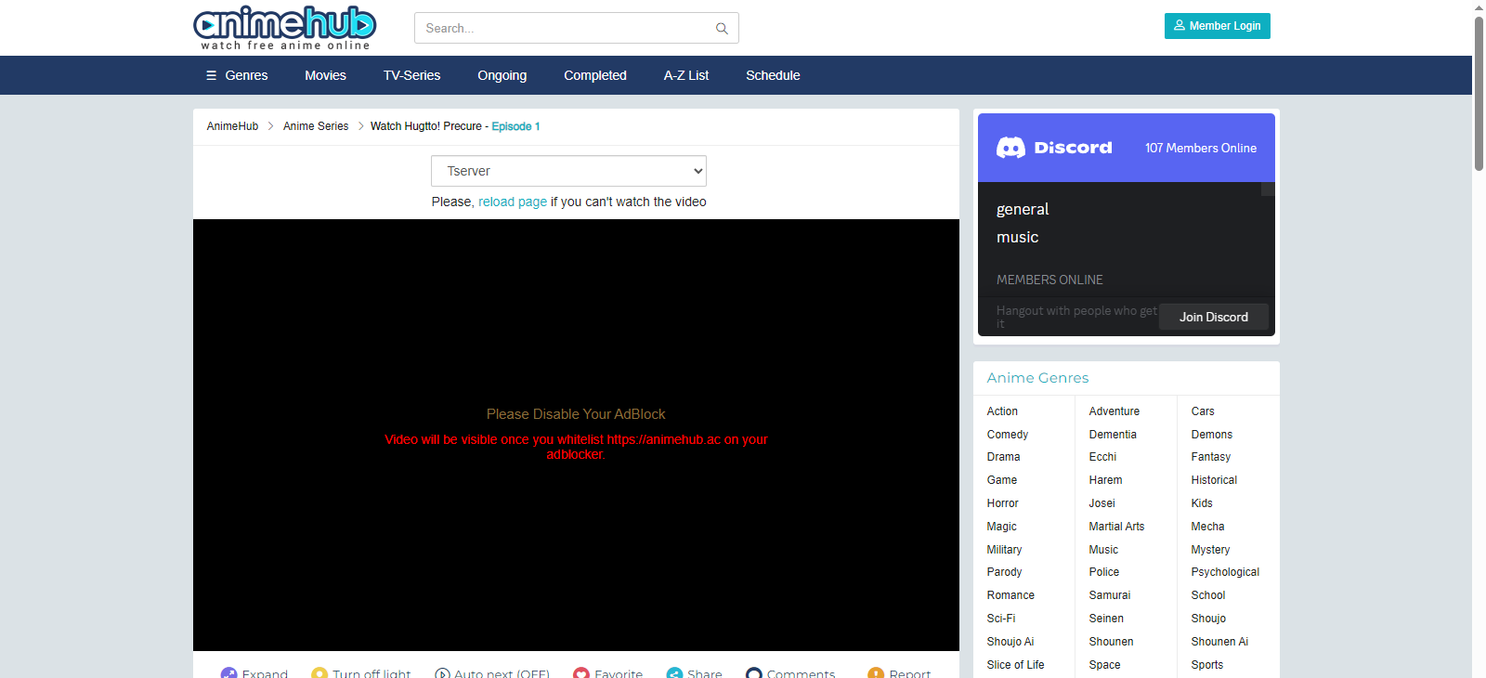The image size is (1486, 678).
Task: Click the Report icon
Action: pos(876,673)
